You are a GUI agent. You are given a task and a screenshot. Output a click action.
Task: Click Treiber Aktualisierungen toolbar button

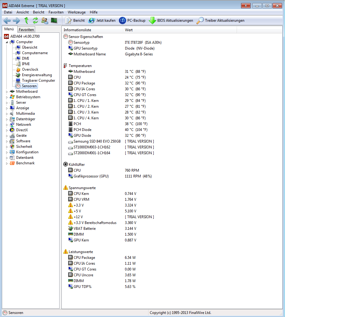220,21
